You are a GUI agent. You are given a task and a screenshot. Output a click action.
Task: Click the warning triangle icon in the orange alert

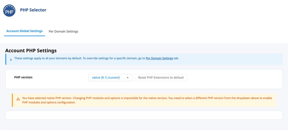(x=18, y=99)
